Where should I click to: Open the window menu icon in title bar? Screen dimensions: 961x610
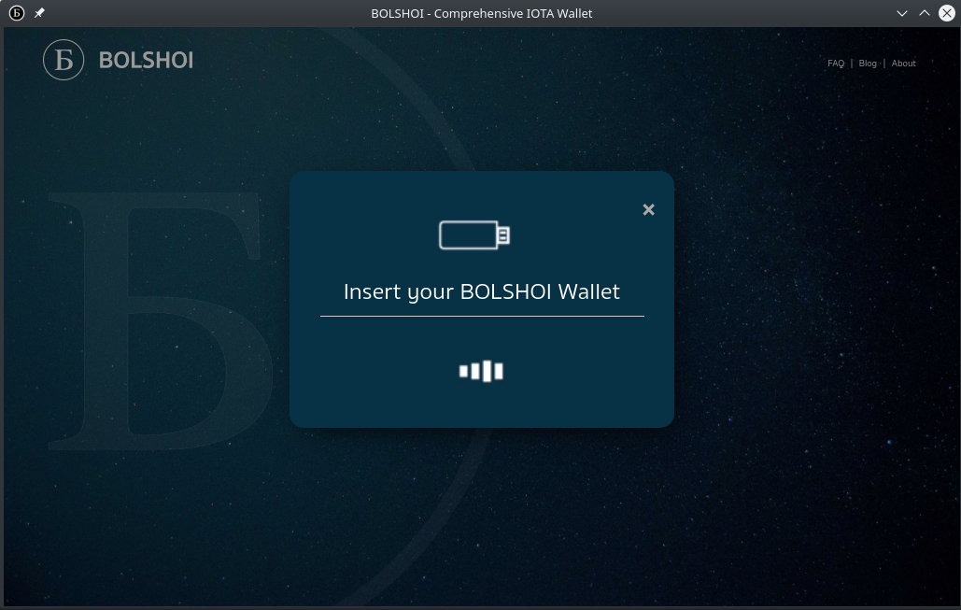pyautogui.click(x=17, y=13)
